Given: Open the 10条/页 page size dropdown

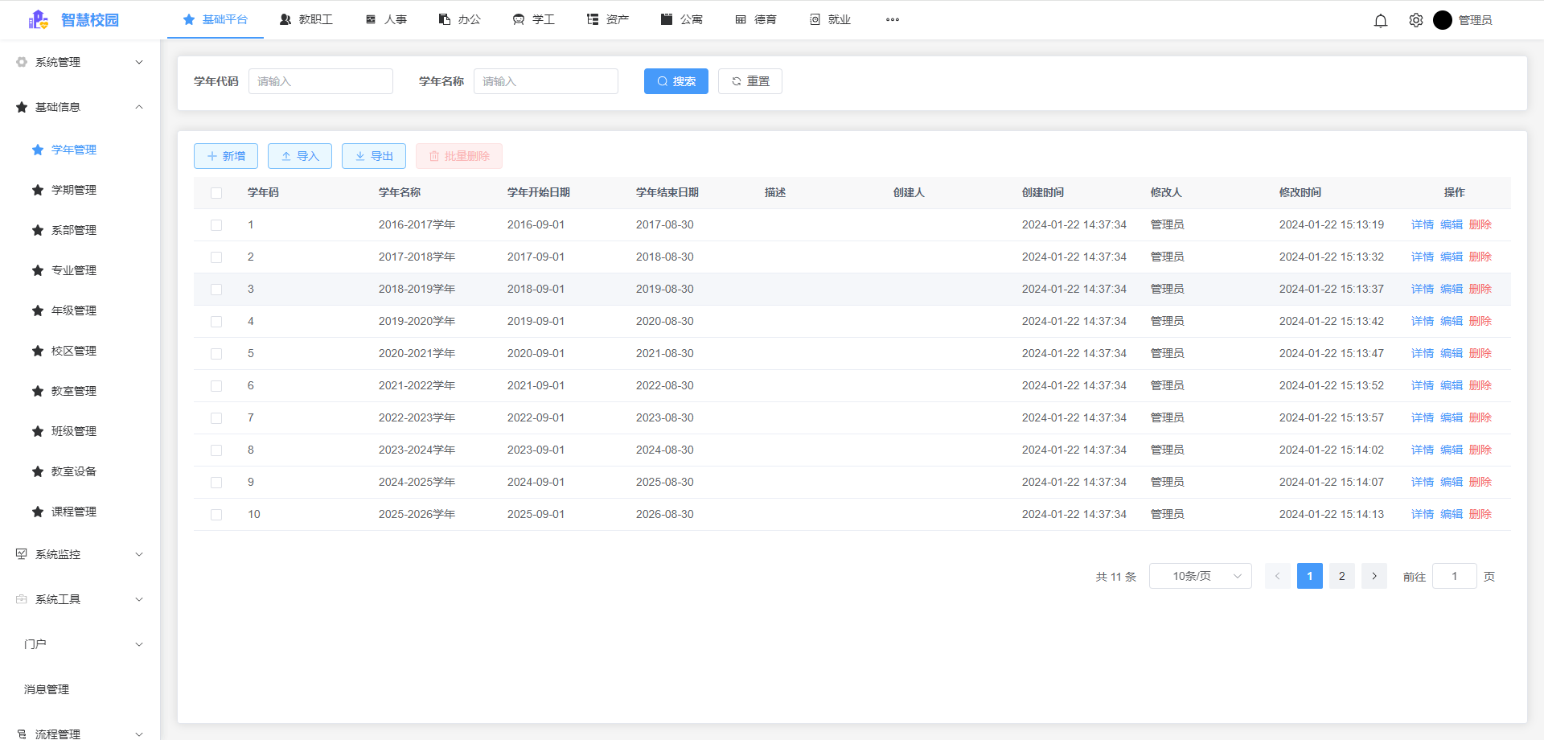Looking at the screenshot, I should click(1200, 576).
